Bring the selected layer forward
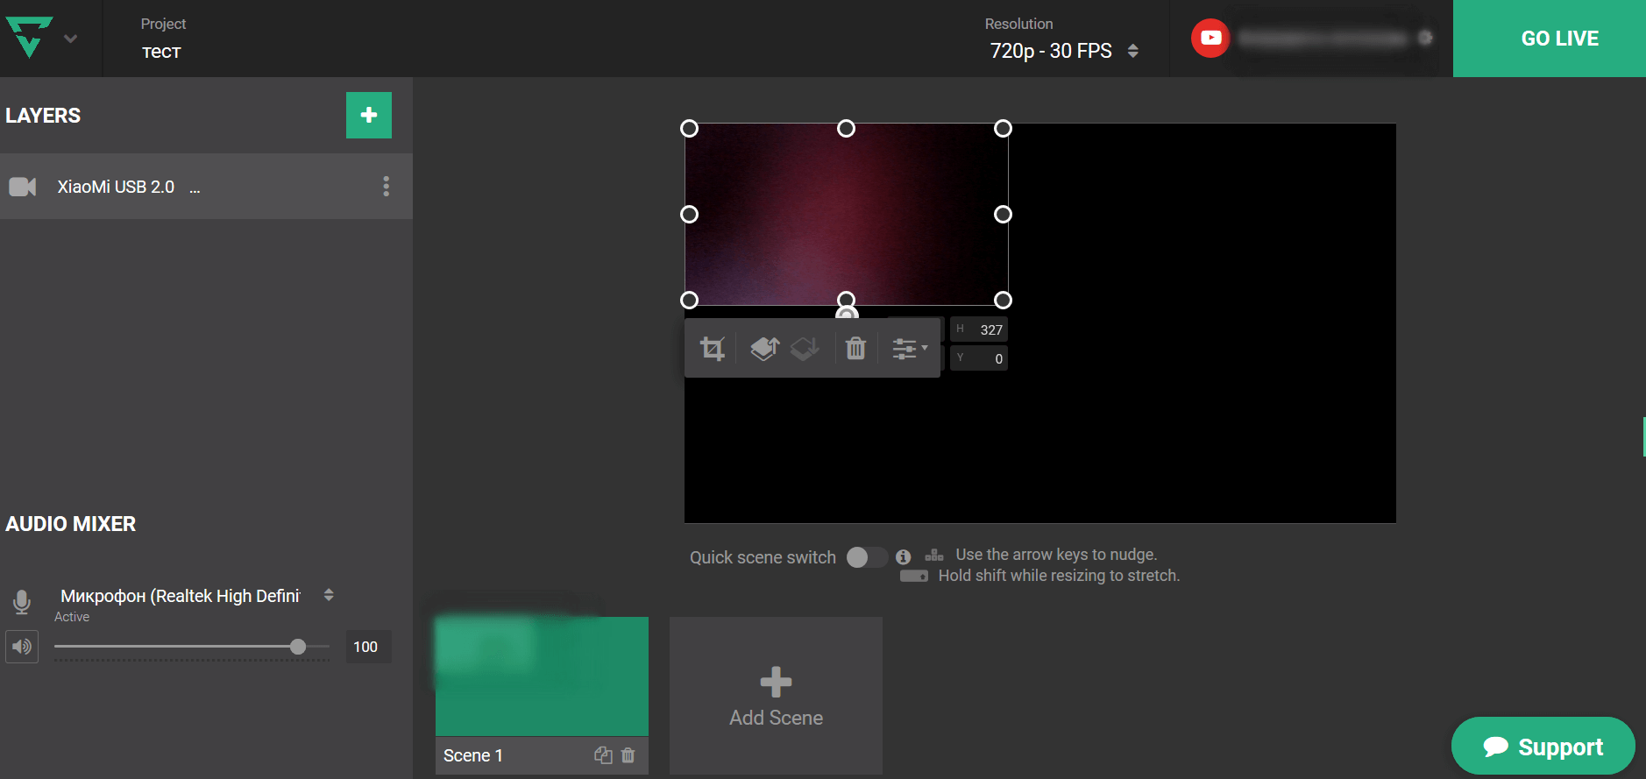 click(x=764, y=349)
